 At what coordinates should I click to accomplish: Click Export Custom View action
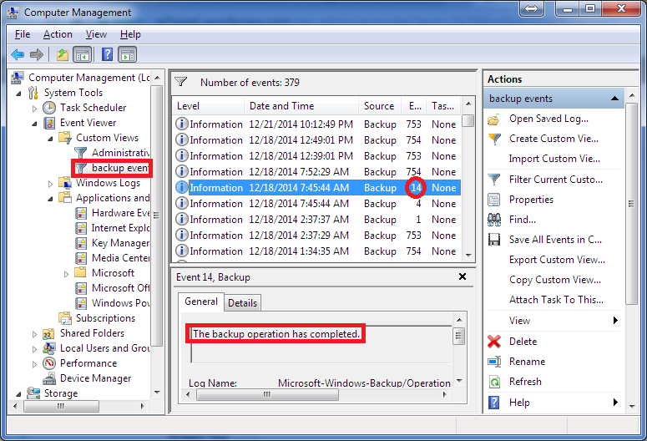click(x=557, y=260)
